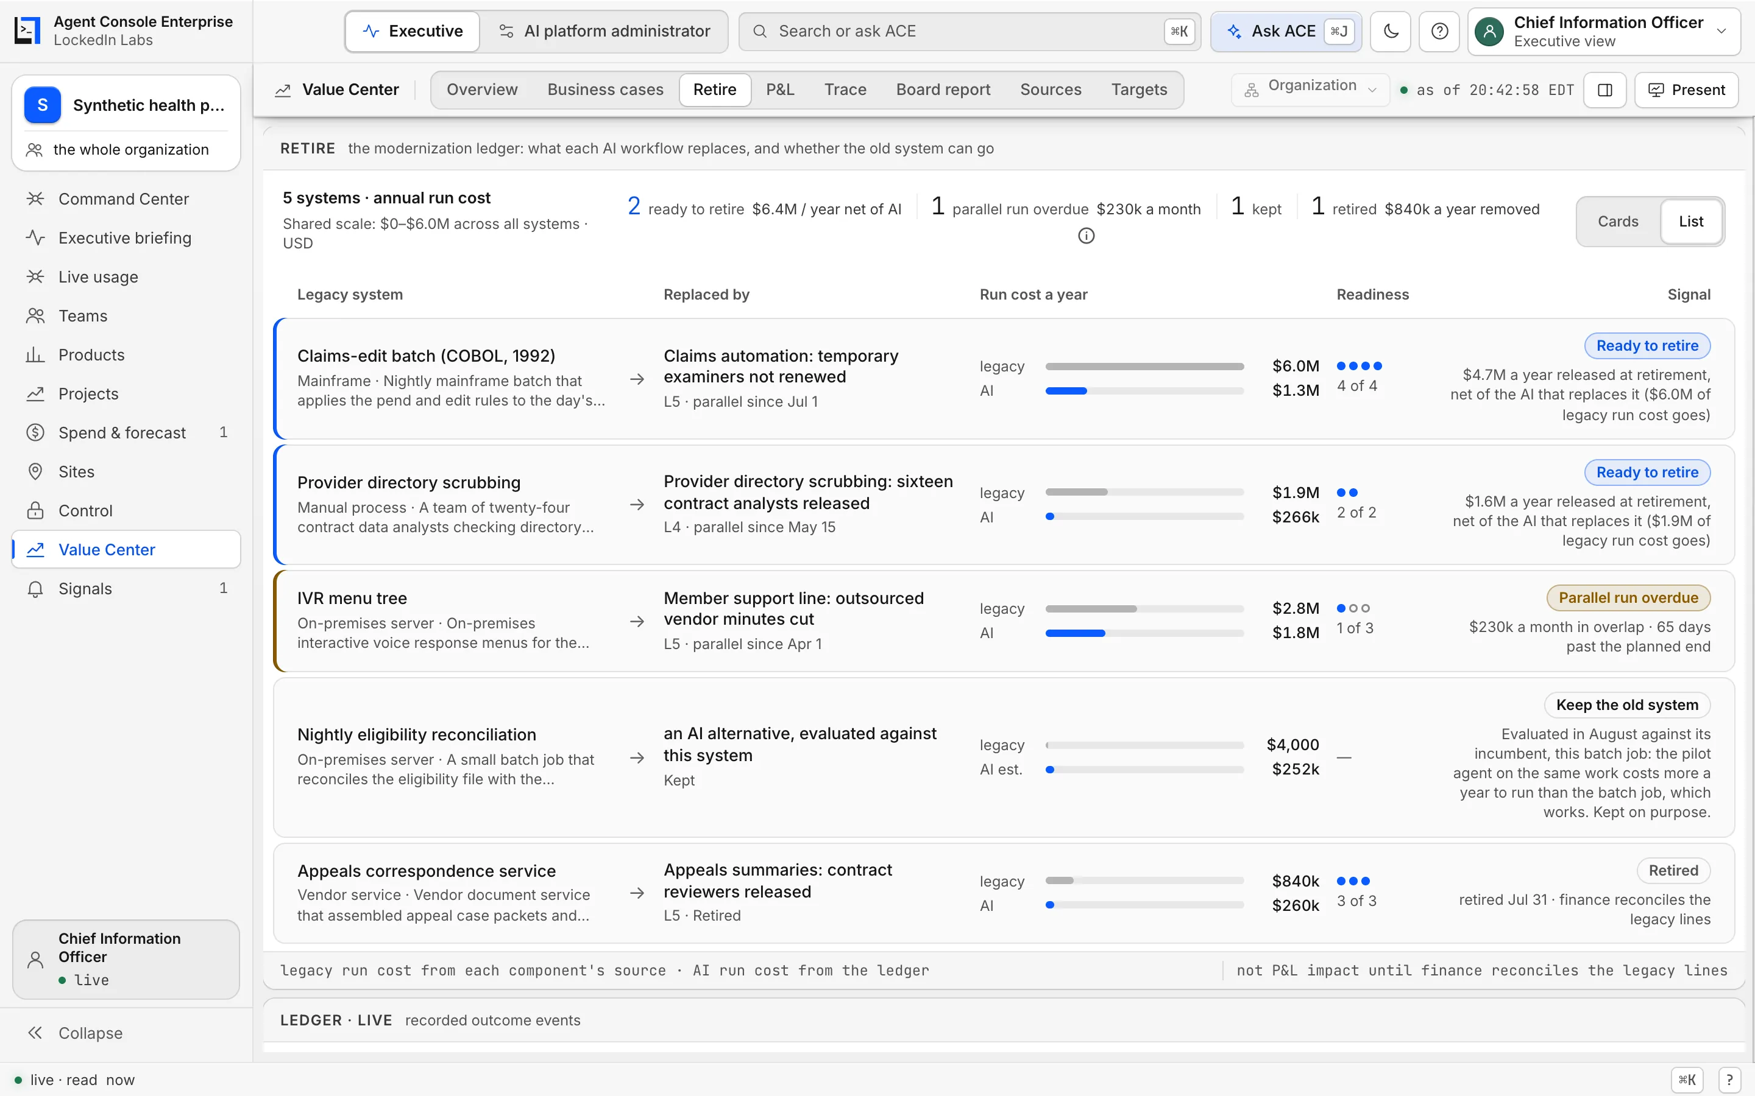This screenshot has height=1096, width=1755.
Task: Click the Control lock icon
Action: [35, 510]
